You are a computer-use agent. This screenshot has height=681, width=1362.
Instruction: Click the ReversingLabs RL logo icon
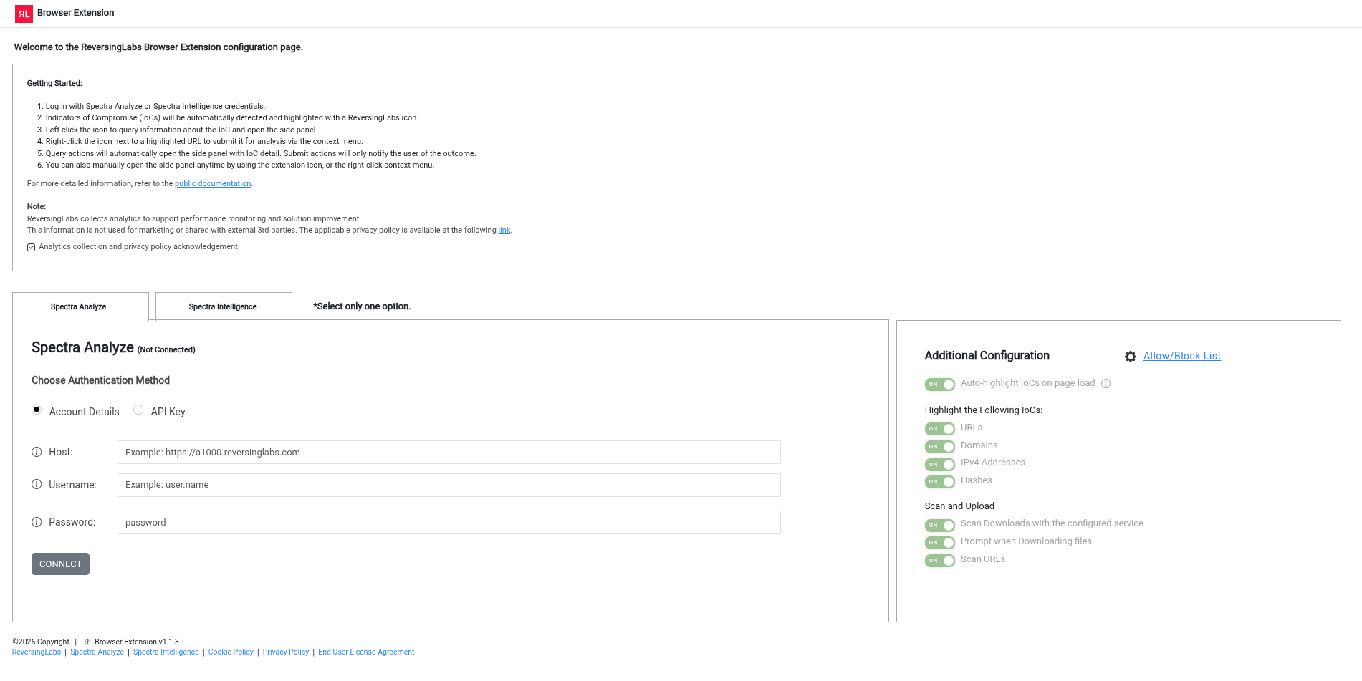24,14
